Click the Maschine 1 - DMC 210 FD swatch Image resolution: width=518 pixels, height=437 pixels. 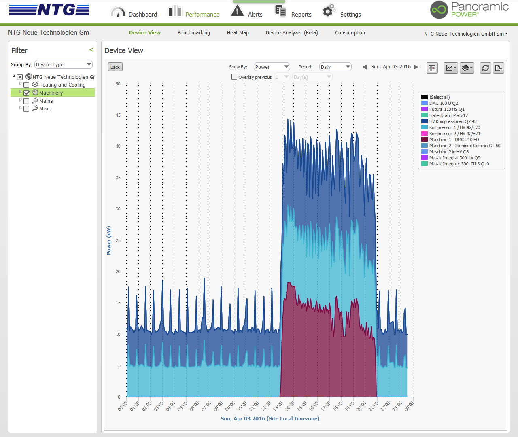tap(425, 140)
